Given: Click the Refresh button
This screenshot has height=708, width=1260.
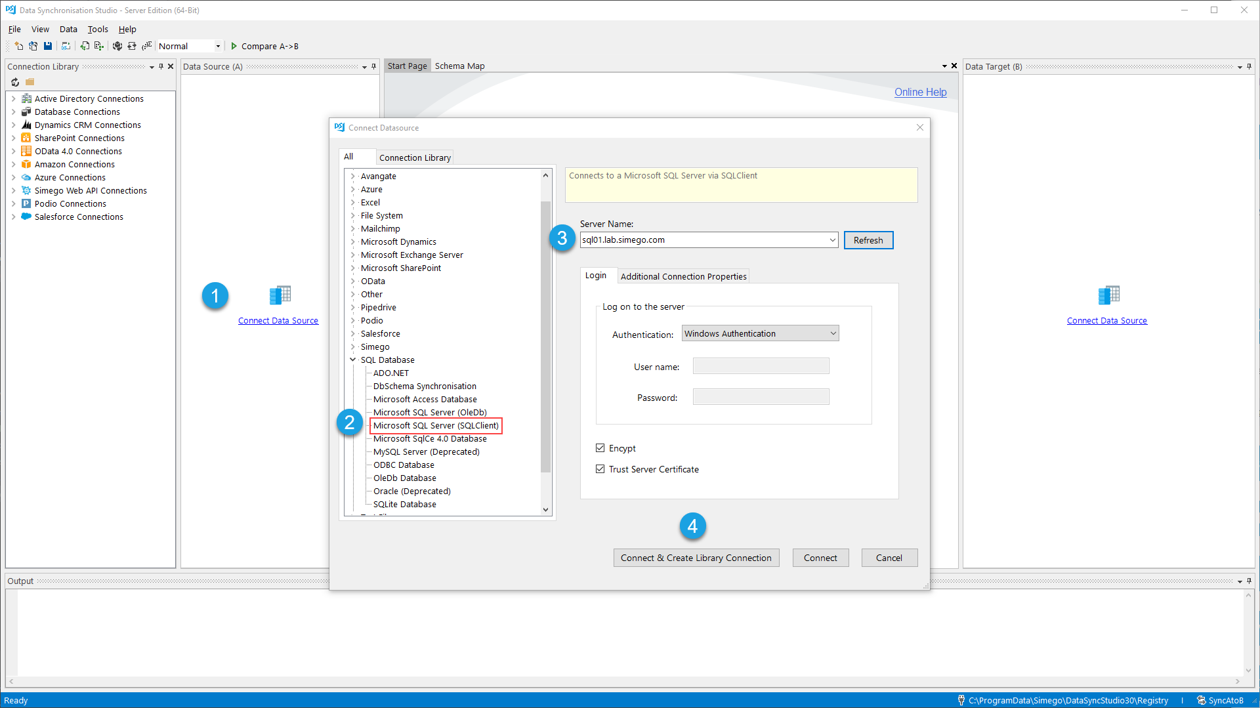Looking at the screenshot, I should tap(868, 240).
